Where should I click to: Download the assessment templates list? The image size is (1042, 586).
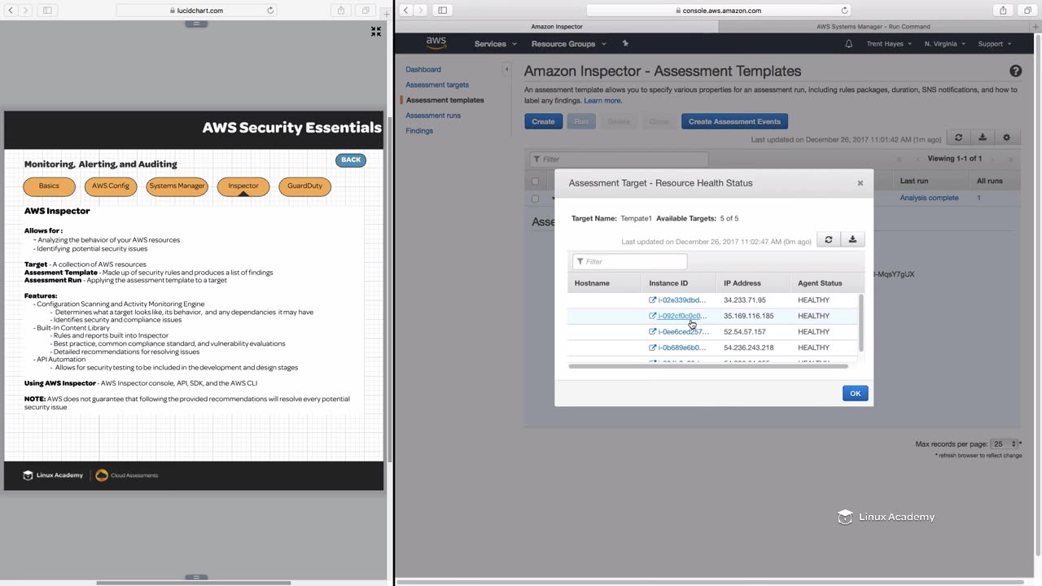click(983, 138)
